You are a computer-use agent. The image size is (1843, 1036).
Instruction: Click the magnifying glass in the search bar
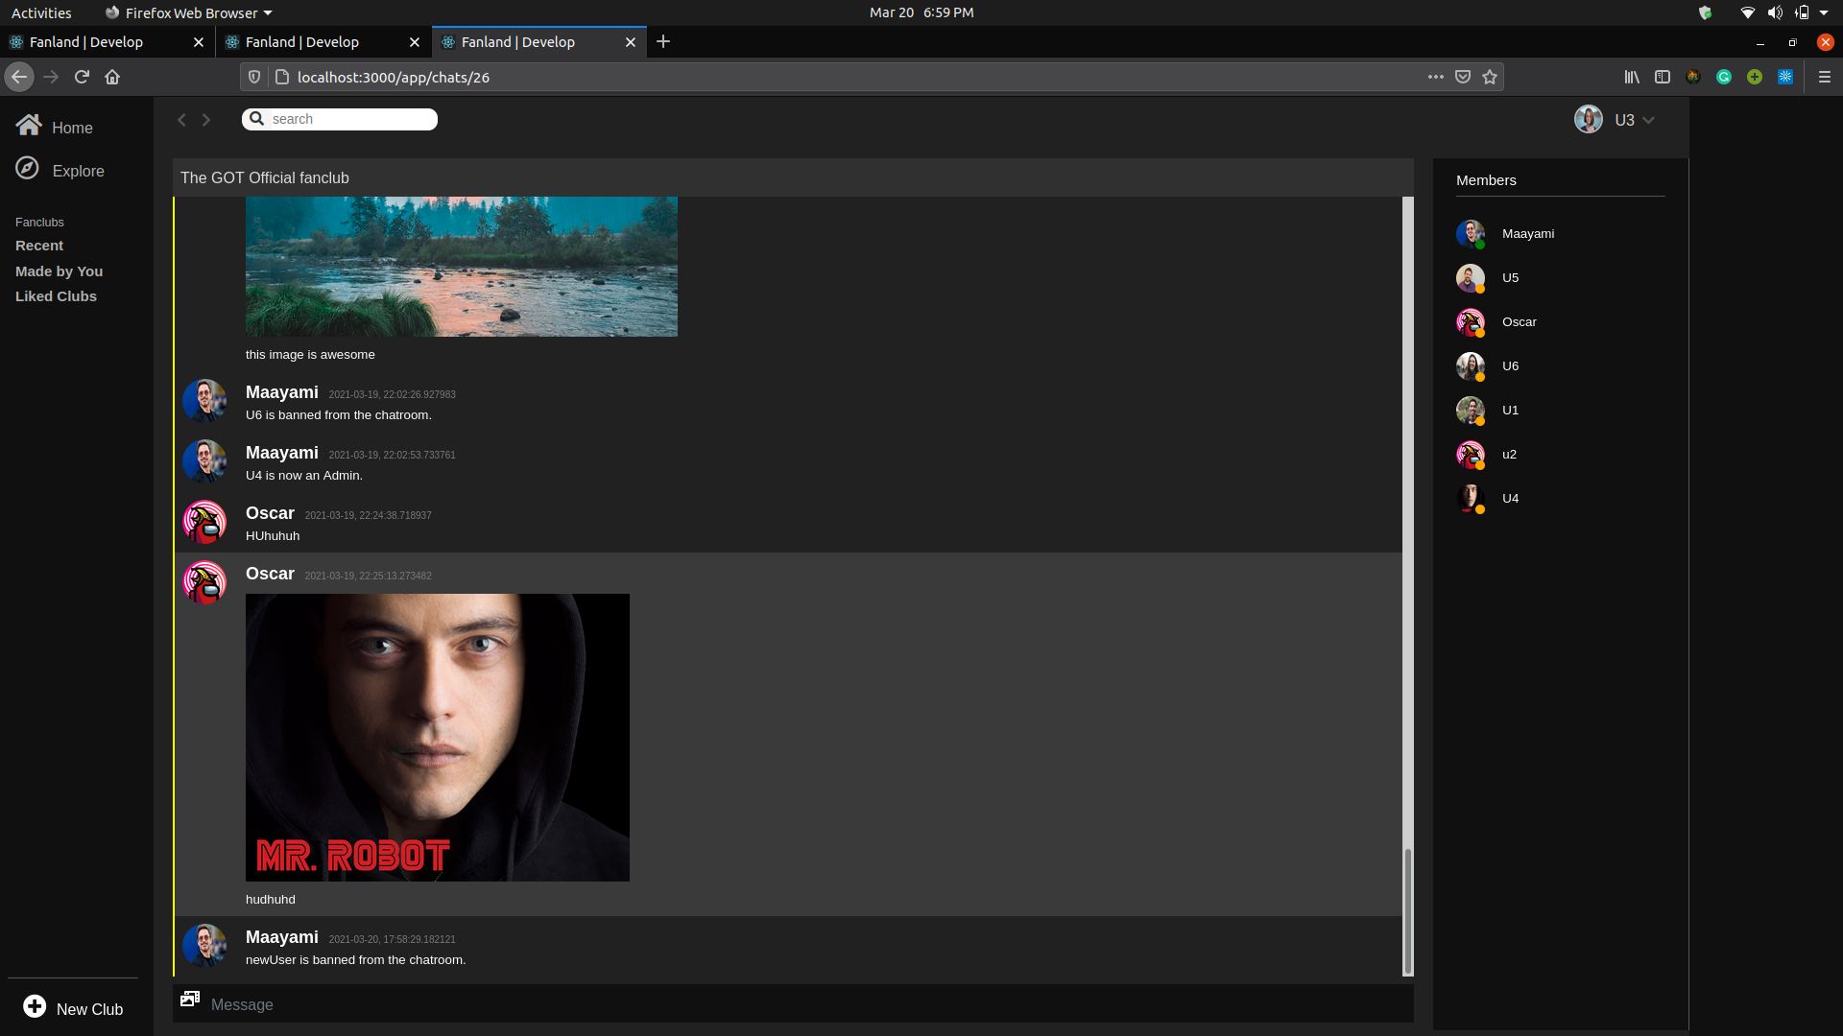coord(256,118)
